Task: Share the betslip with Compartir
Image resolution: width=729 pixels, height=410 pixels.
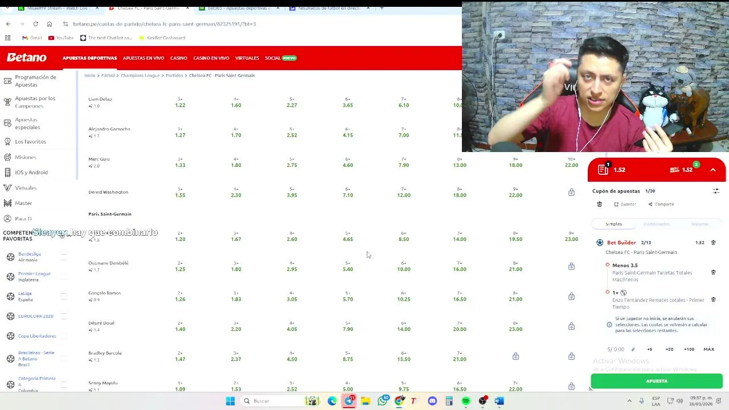Action: tap(661, 204)
